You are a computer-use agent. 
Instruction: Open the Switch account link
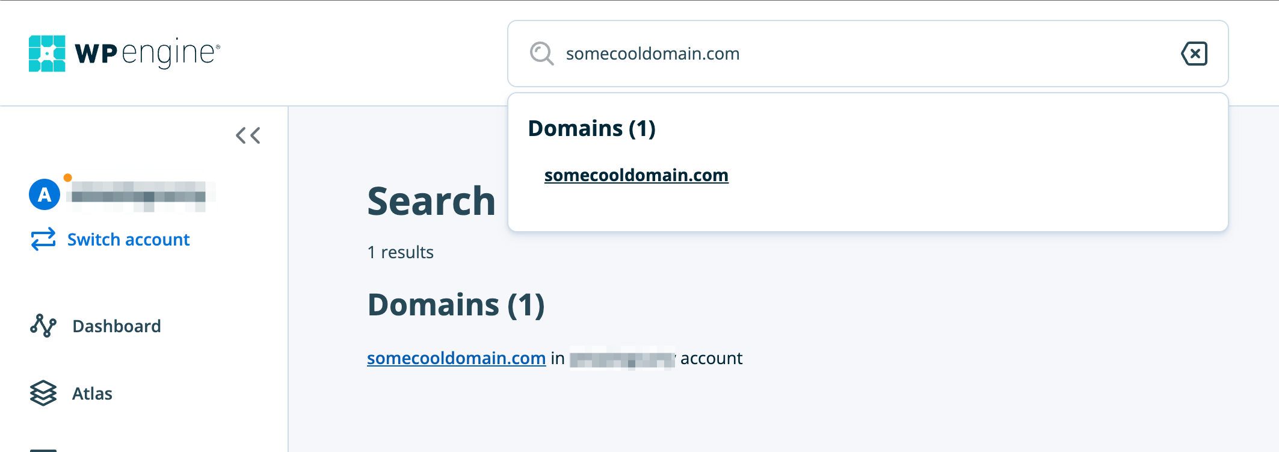coord(128,240)
